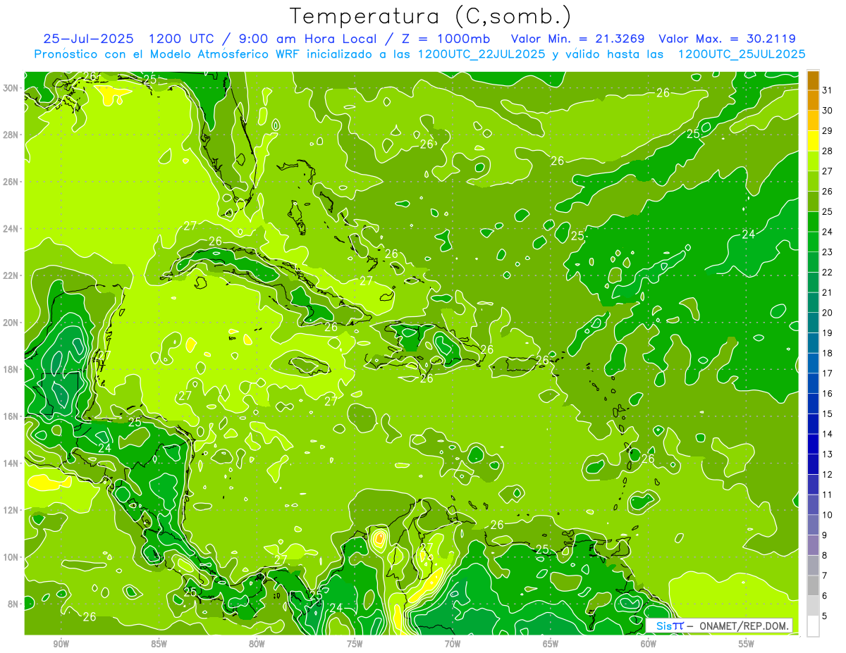This screenshot has width=846, height=653.
Task: Click the '80W' longitude axis label
Action: (x=257, y=644)
